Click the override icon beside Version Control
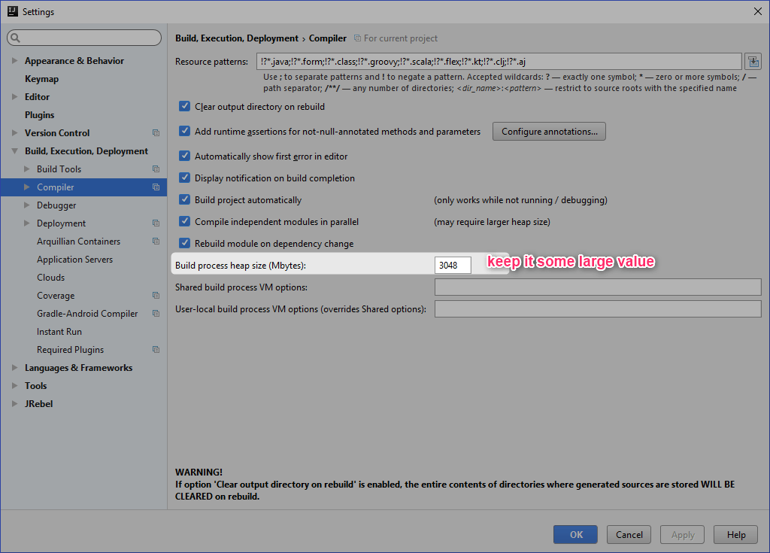770x553 pixels. (x=156, y=132)
